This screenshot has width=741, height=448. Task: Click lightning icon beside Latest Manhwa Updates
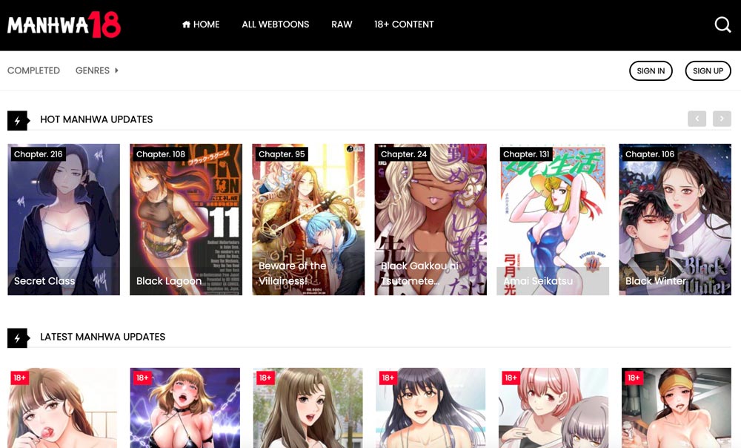pos(17,337)
